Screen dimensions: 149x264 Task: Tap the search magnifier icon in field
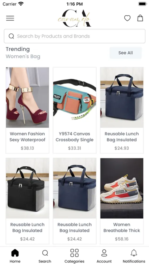click(11, 36)
